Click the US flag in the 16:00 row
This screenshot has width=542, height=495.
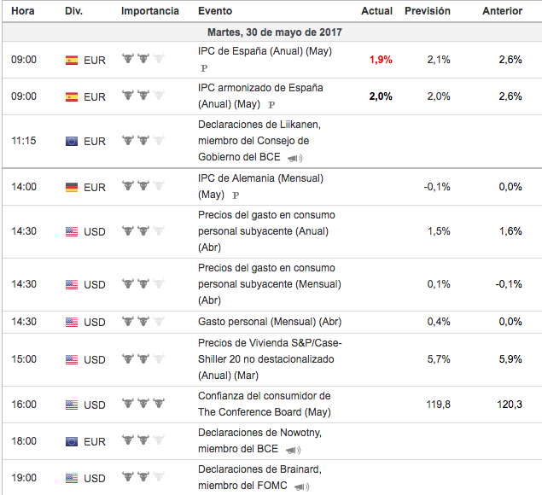coord(72,405)
